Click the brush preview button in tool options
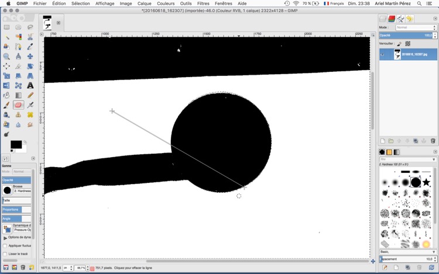Screen dimensions: 439x274 (x=7, y=190)
